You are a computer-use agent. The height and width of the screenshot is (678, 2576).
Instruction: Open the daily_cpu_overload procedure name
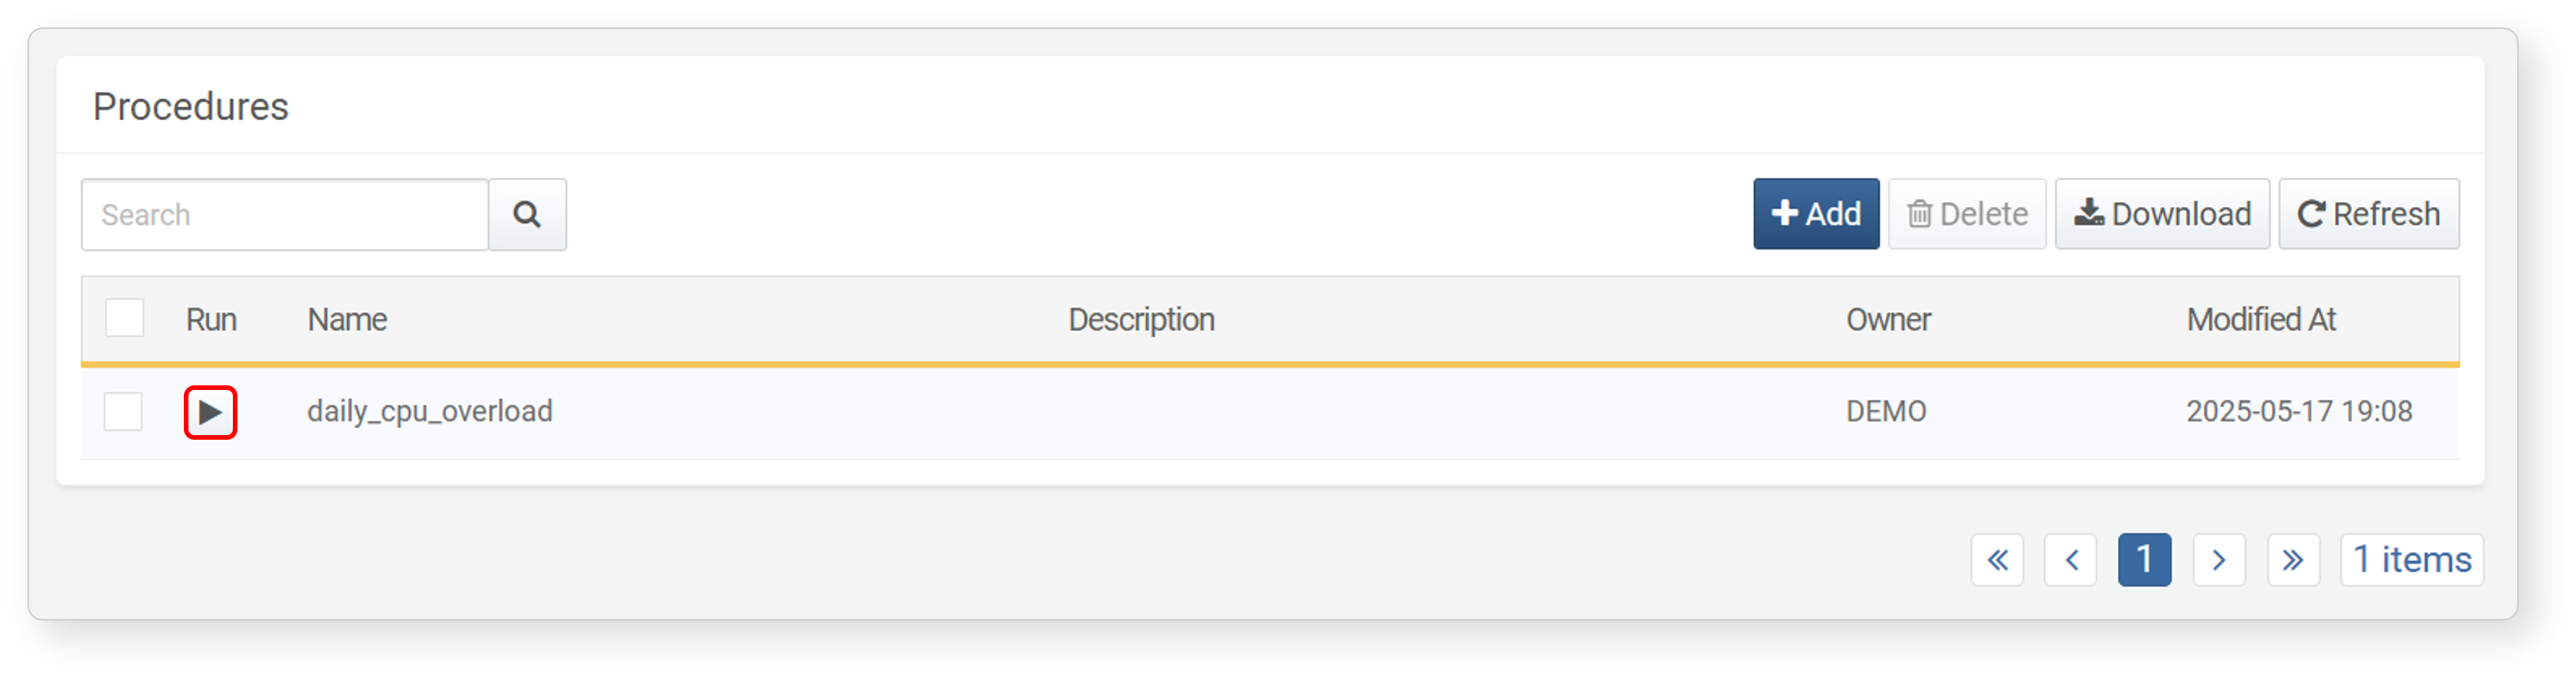[430, 411]
